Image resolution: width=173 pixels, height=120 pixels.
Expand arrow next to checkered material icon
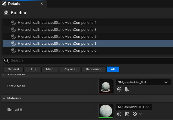click(140, 114)
